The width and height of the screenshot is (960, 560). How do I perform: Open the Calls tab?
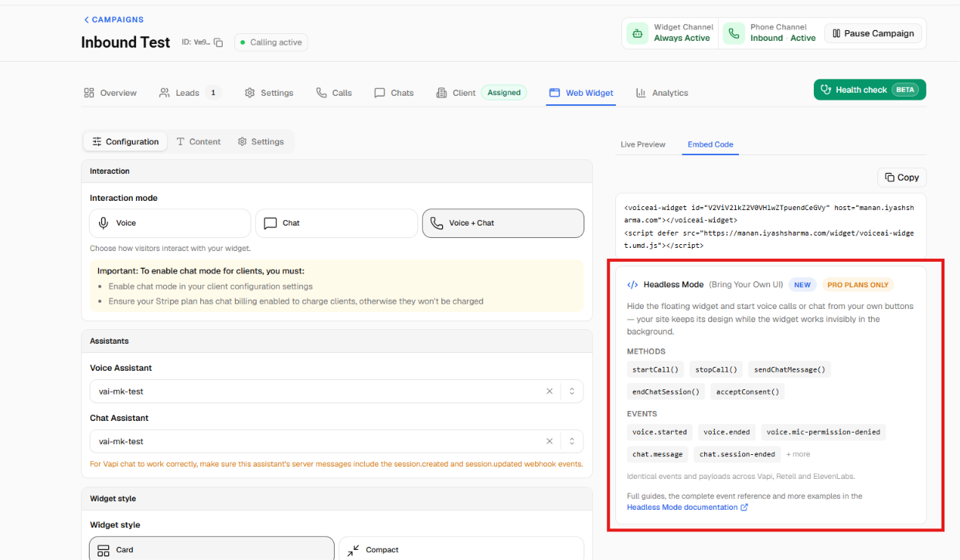(334, 93)
